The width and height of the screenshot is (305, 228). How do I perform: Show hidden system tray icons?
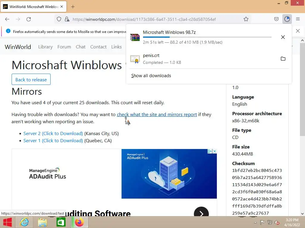coord(255,222)
